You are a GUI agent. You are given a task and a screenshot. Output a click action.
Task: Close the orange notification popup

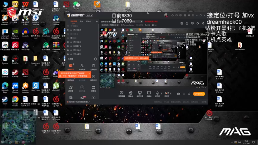(89, 73)
